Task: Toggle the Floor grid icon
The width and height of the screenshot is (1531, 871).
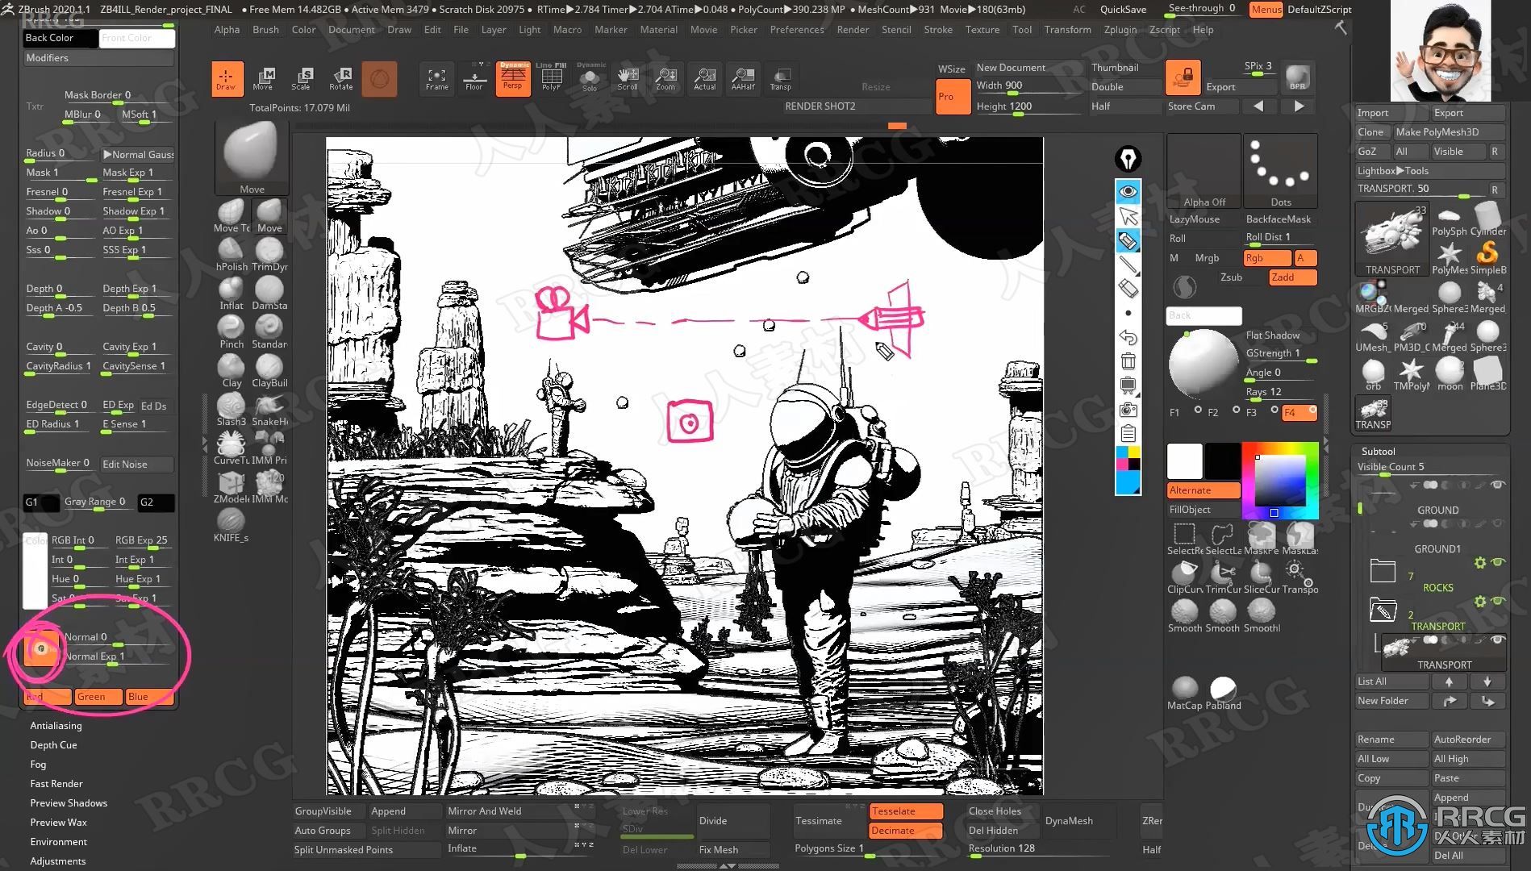Action: [x=474, y=78]
